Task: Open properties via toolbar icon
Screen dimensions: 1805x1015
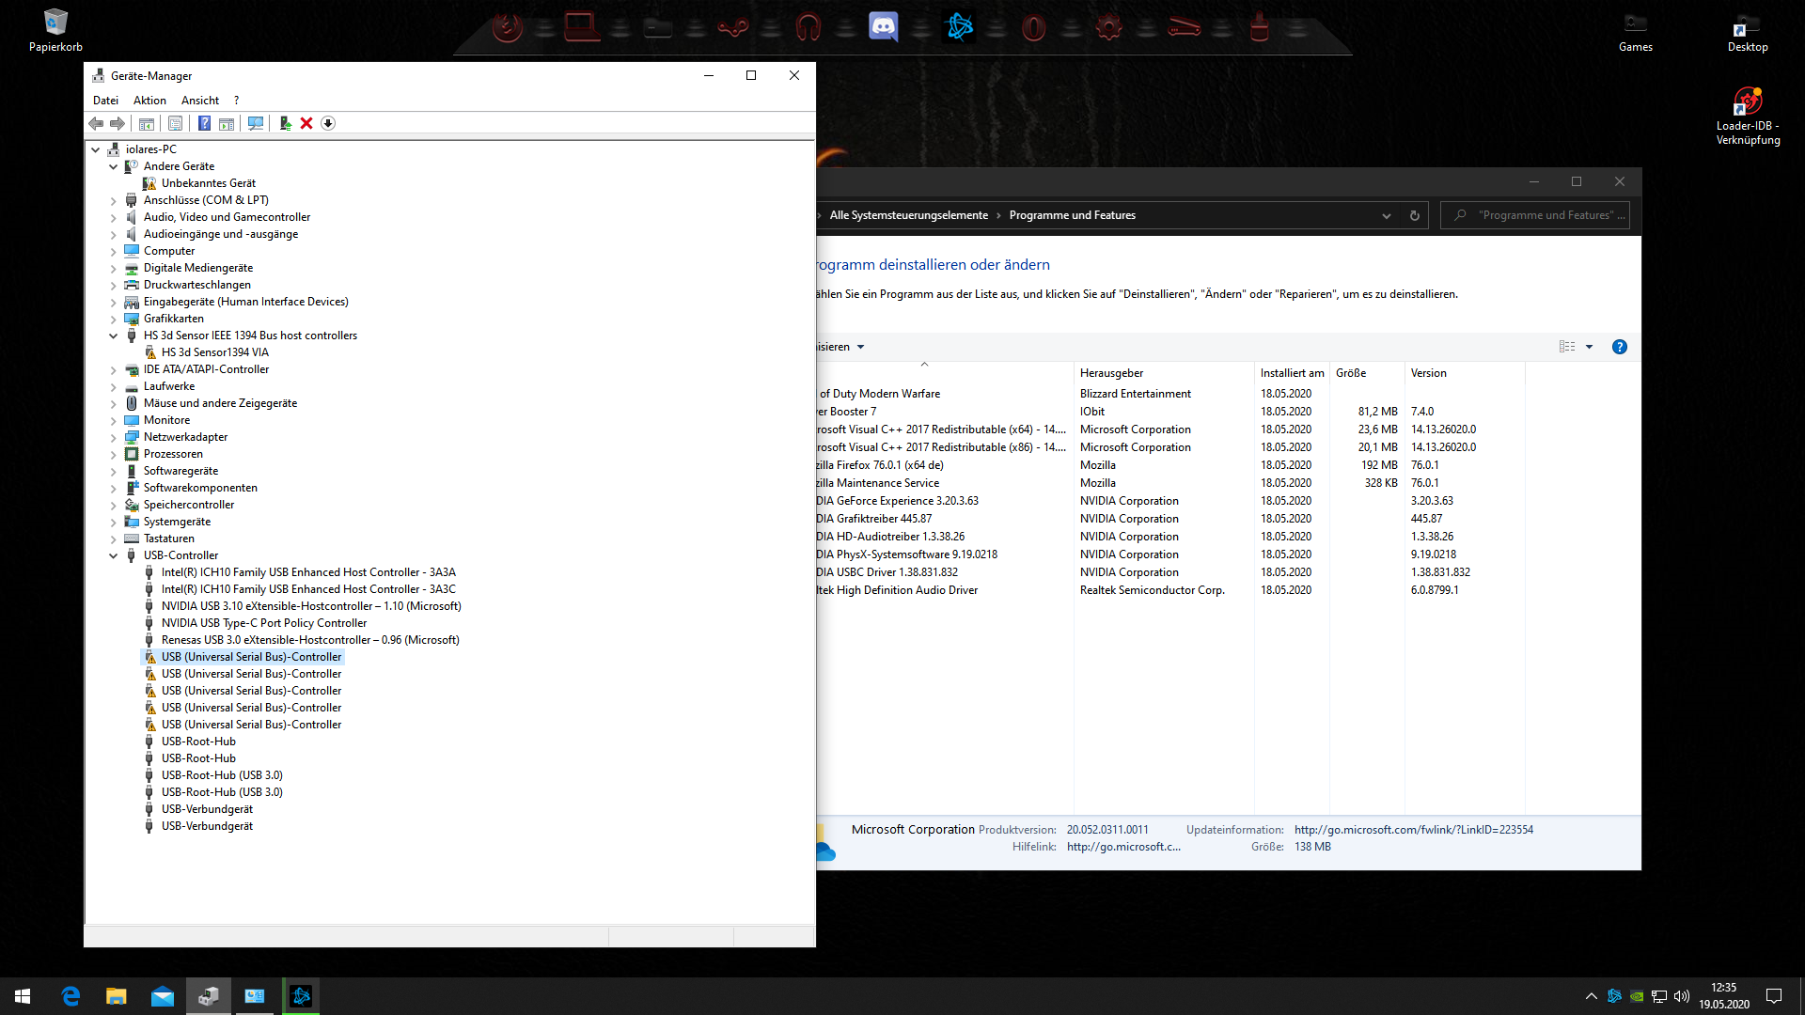Action: [x=175, y=123]
